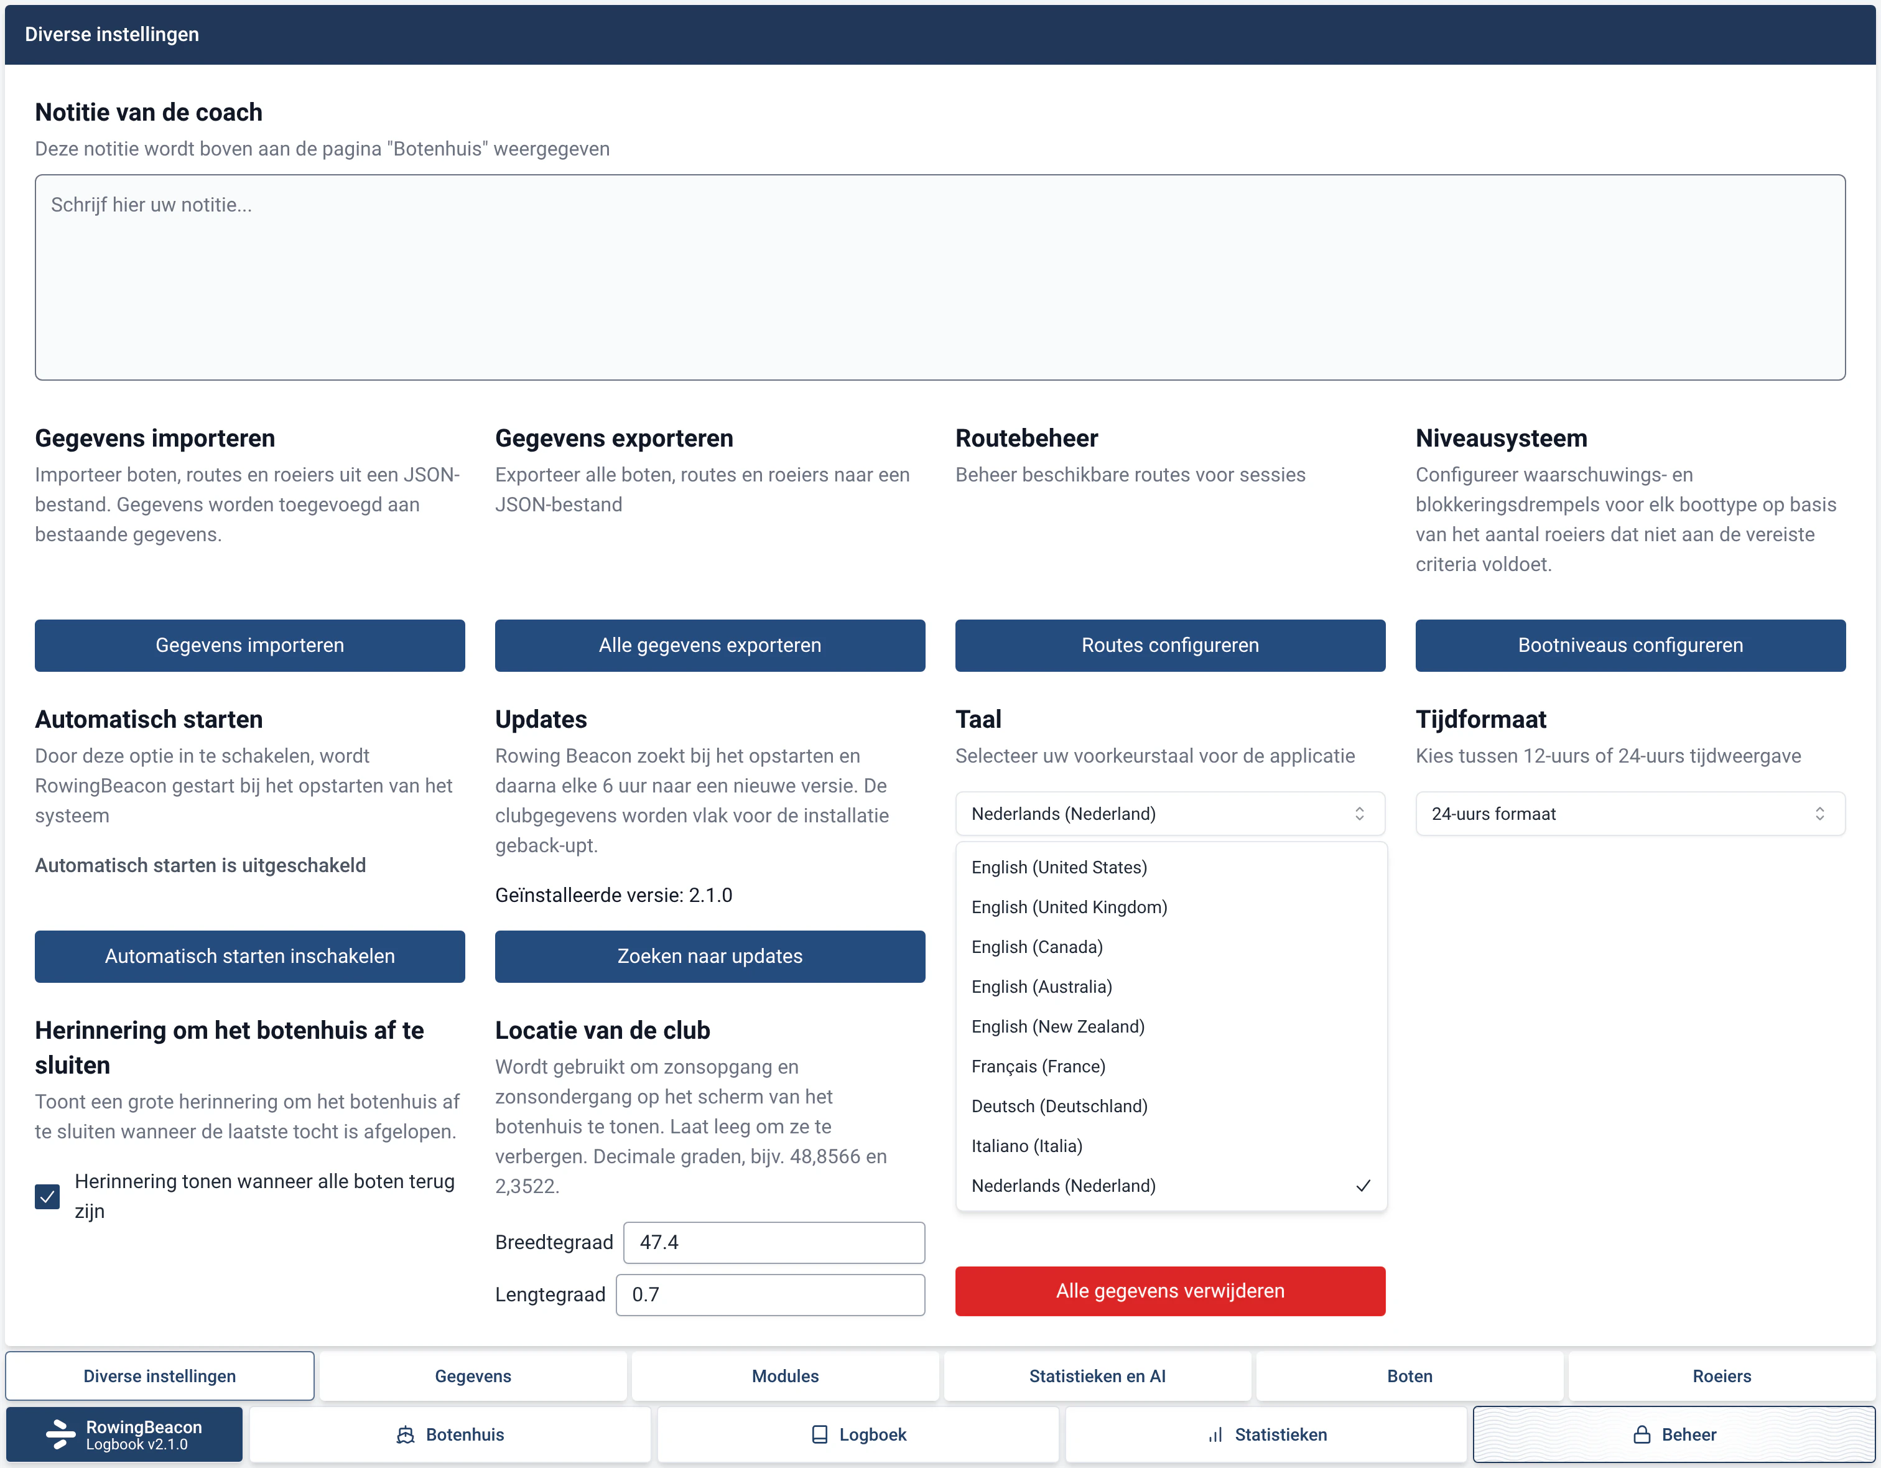Image resolution: width=1881 pixels, height=1468 pixels.
Task: Switch to the Diverse instellingen tab
Action: click(x=159, y=1375)
